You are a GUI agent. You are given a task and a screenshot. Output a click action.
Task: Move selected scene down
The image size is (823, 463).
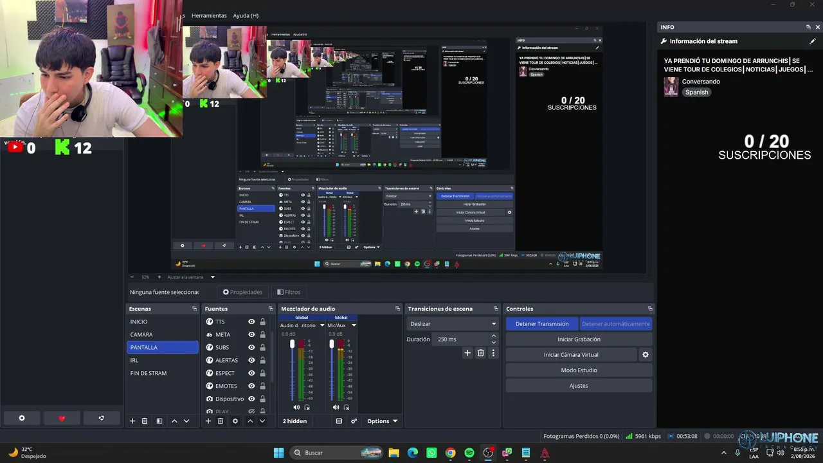(x=186, y=421)
